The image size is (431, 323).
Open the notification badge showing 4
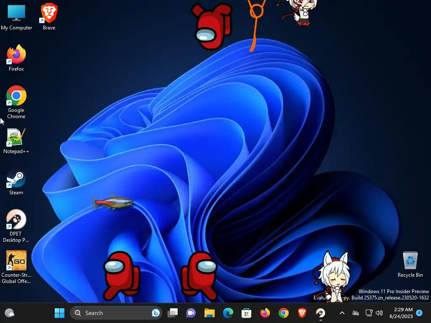click(419, 313)
